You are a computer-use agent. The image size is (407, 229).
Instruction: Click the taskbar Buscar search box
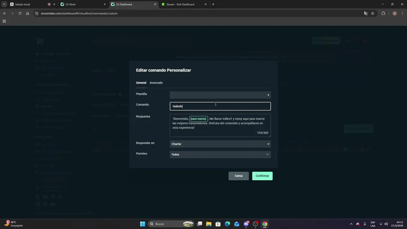pyautogui.click(x=171, y=224)
